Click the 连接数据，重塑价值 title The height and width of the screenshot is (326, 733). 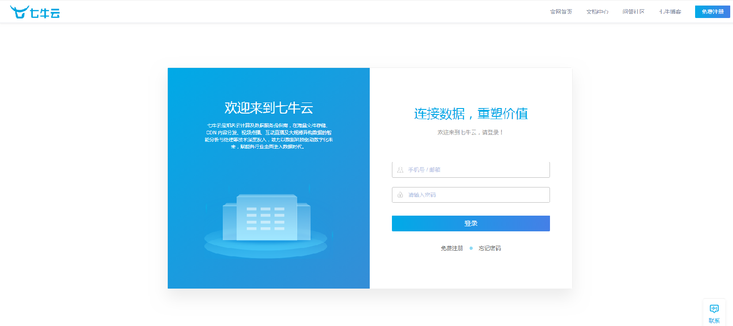(x=471, y=114)
